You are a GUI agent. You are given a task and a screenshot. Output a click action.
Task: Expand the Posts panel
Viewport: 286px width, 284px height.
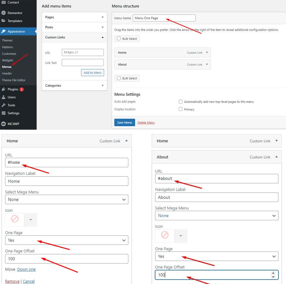(103, 27)
